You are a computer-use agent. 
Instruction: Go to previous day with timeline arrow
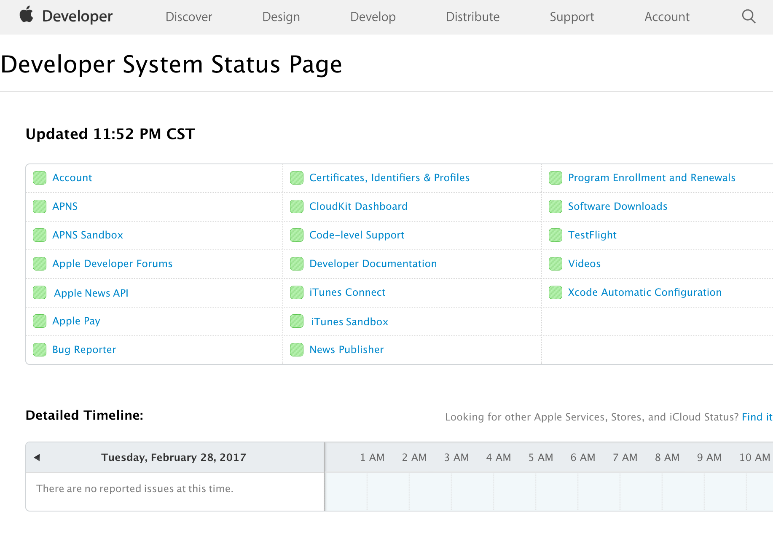[x=37, y=458]
